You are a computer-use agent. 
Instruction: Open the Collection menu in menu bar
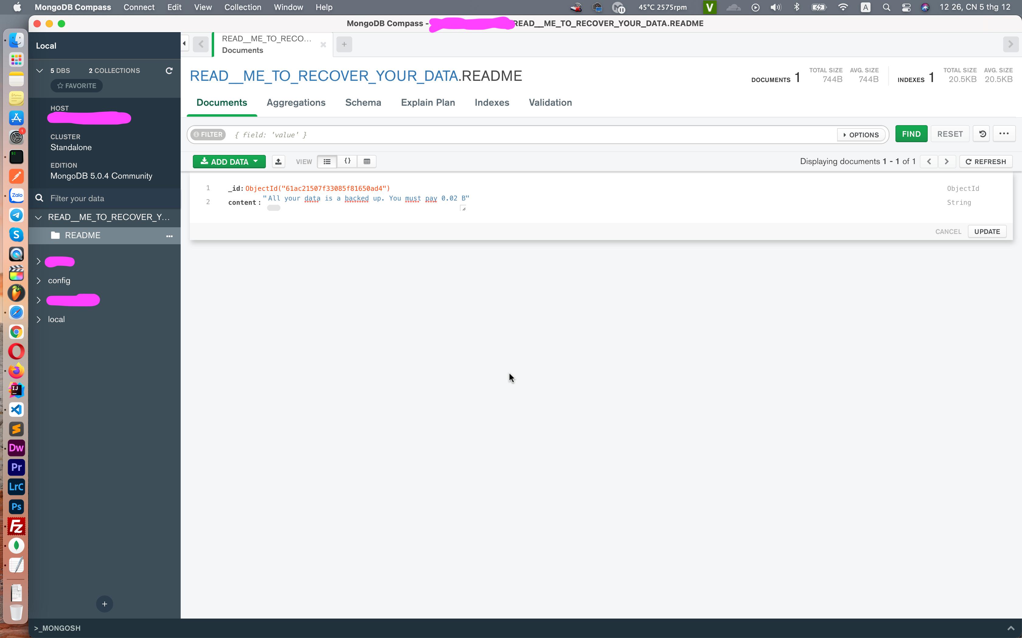(242, 7)
